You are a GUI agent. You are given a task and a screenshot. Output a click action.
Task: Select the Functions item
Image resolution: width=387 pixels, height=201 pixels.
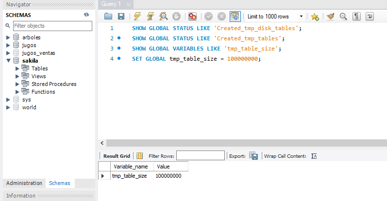[43, 92]
